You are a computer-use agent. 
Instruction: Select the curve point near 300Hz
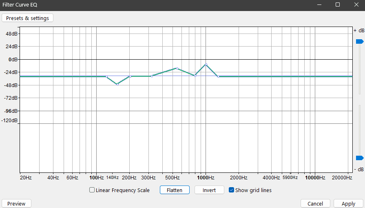click(152, 76)
